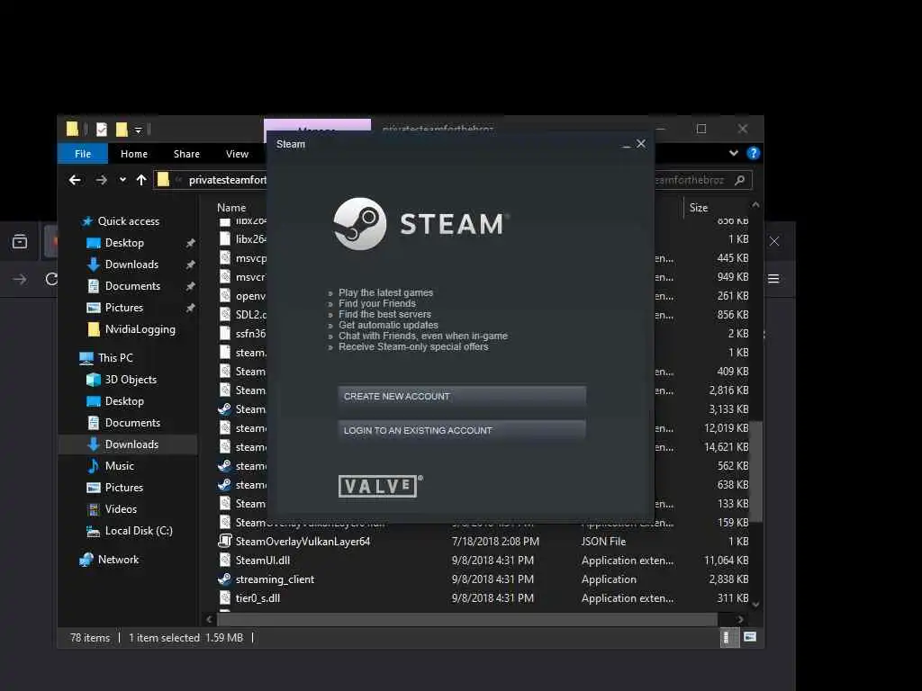Click the address bar path privatesteamfort
The width and height of the screenshot is (922, 691).
pos(228,180)
